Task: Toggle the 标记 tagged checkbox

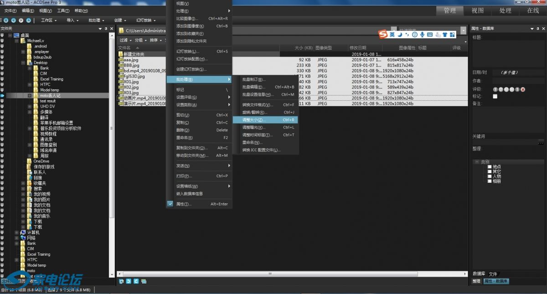Action: coord(495,97)
